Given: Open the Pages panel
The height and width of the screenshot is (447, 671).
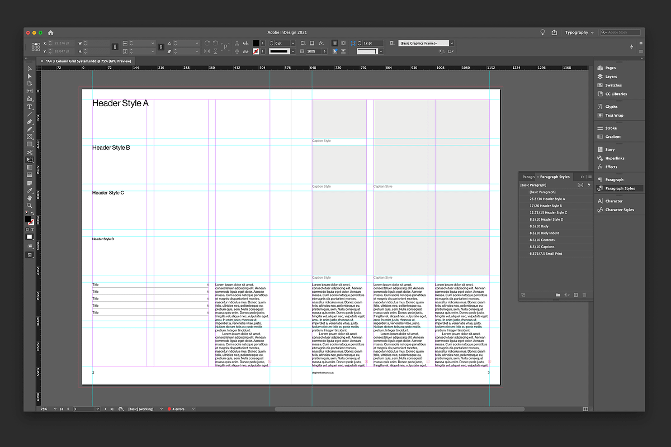Looking at the screenshot, I should pyautogui.click(x=610, y=68).
